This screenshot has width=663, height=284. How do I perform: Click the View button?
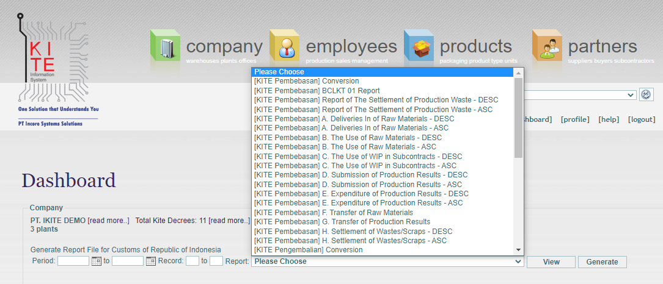tap(551, 261)
